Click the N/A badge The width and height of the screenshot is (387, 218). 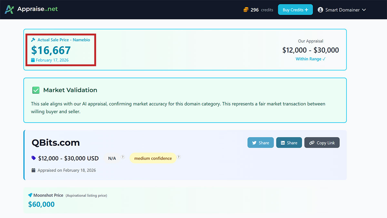[112, 158]
